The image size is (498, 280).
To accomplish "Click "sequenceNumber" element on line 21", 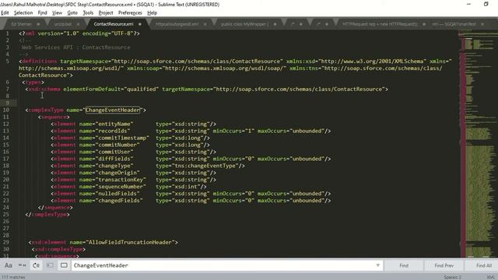I will (x=121, y=187).
